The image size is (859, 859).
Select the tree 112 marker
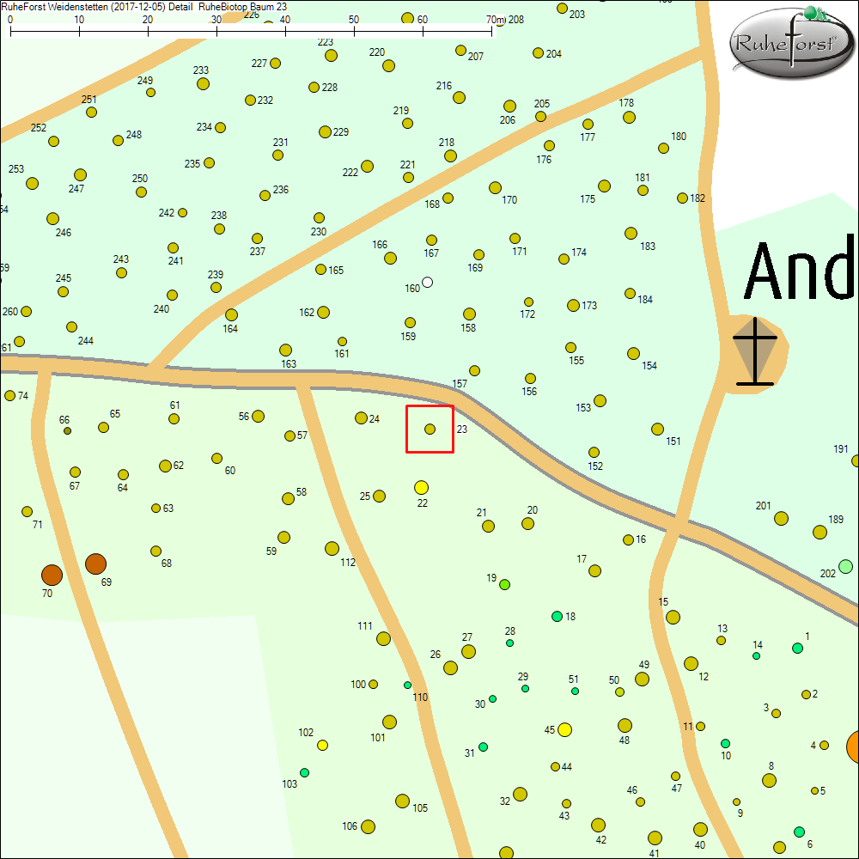pos(332,548)
